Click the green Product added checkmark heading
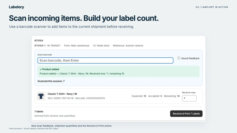 coord(49,69)
